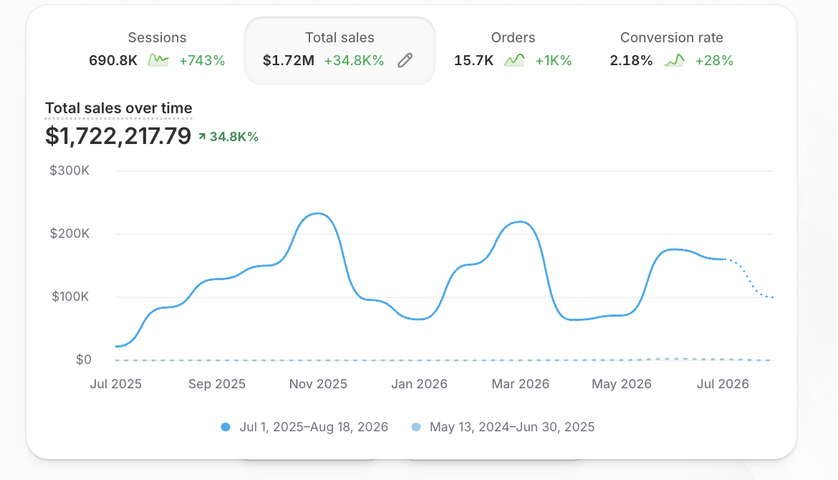Click the $0 y-axis label
838x480 pixels.
tap(83, 360)
